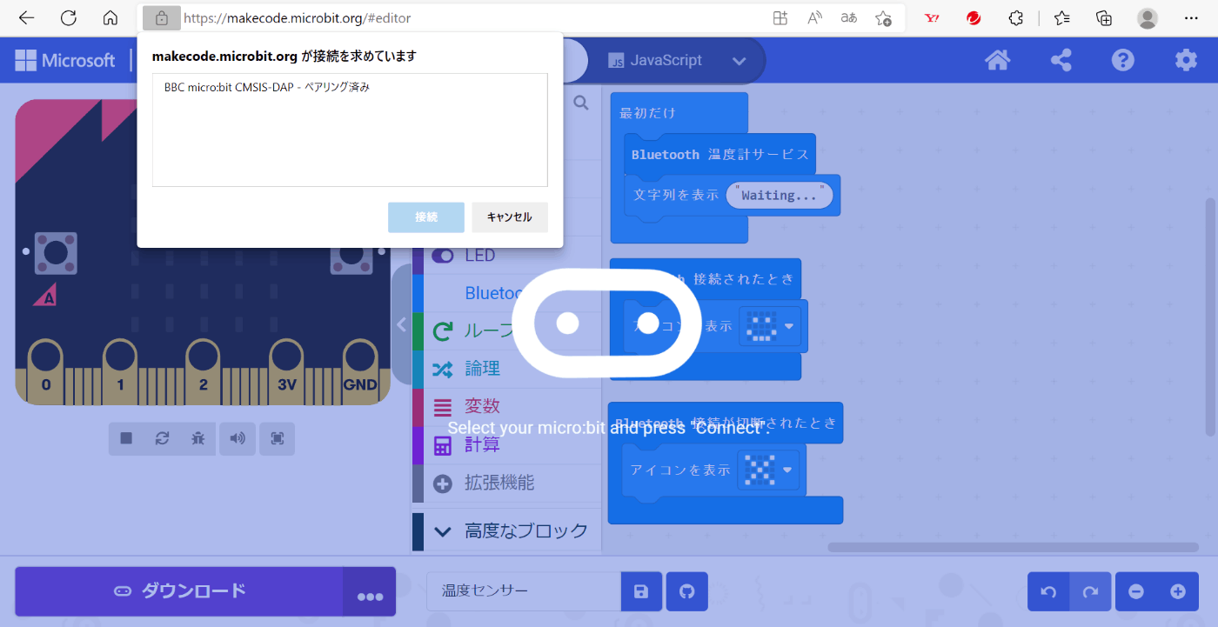The height and width of the screenshot is (627, 1218).
Task: Open the Bluetooth toolbox category
Action: (506, 293)
